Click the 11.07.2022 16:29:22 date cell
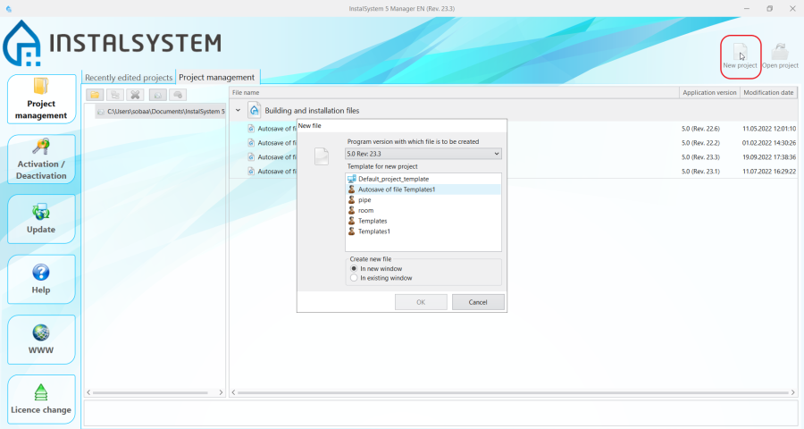This screenshot has width=804, height=429. (769, 172)
